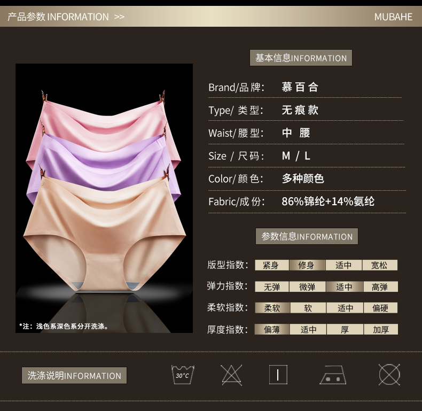
Task: Click the 基本信息INFORMATION label button
Action: [301, 58]
